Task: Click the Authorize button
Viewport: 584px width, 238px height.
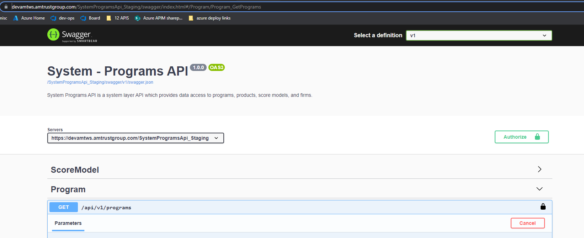Action: 521,137
